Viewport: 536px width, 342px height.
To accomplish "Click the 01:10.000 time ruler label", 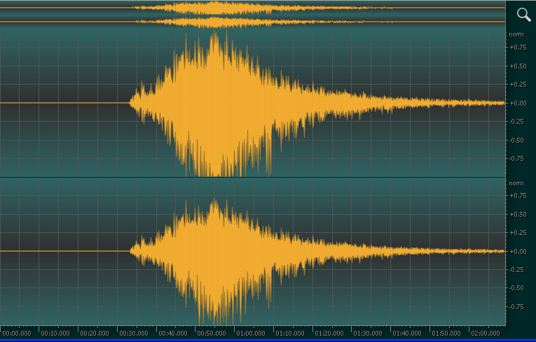I will click(x=290, y=333).
